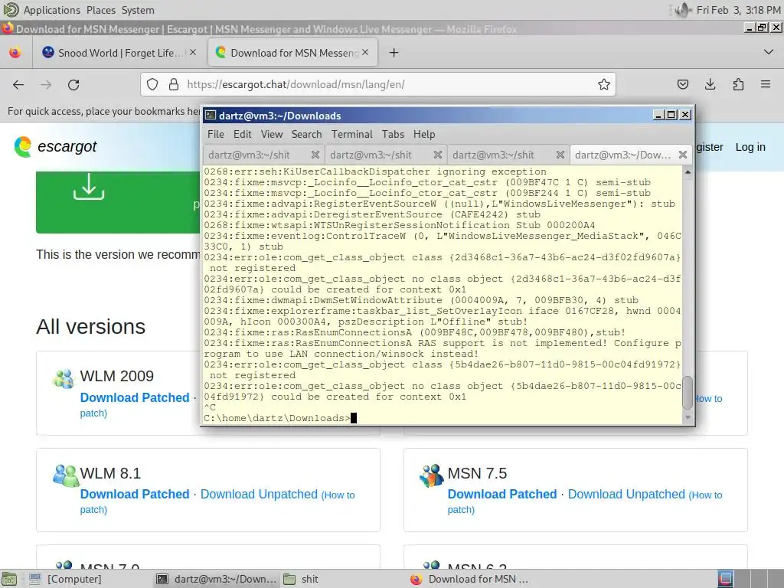The image size is (784, 588).
Task: Close the Download for MSN Messenger tab
Action: 365,52
